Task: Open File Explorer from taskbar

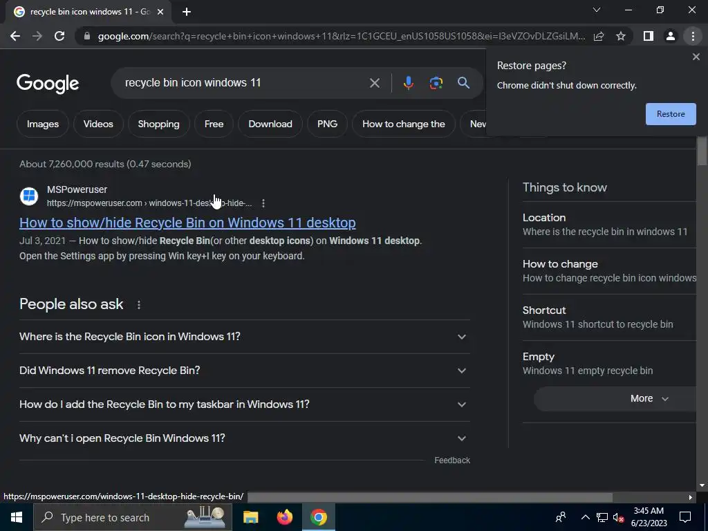Action: (x=250, y=517)
